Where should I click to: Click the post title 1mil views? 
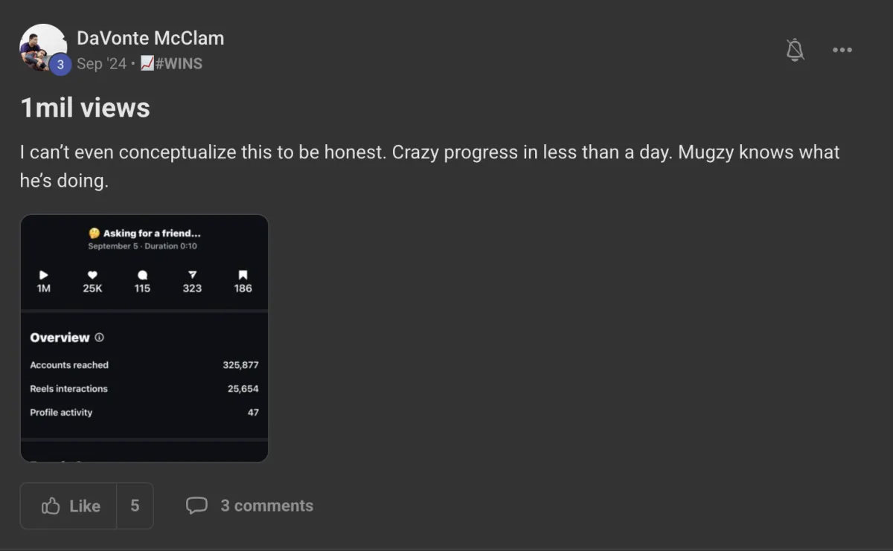(x=85, y=109)
